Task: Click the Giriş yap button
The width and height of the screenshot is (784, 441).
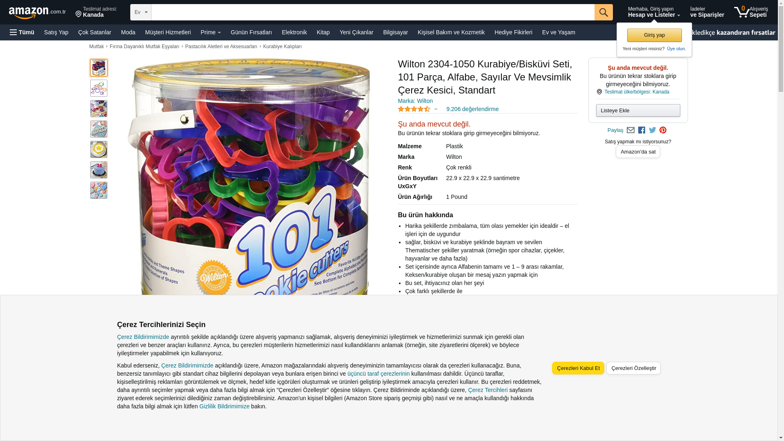Action: click(x=654, y=35)
